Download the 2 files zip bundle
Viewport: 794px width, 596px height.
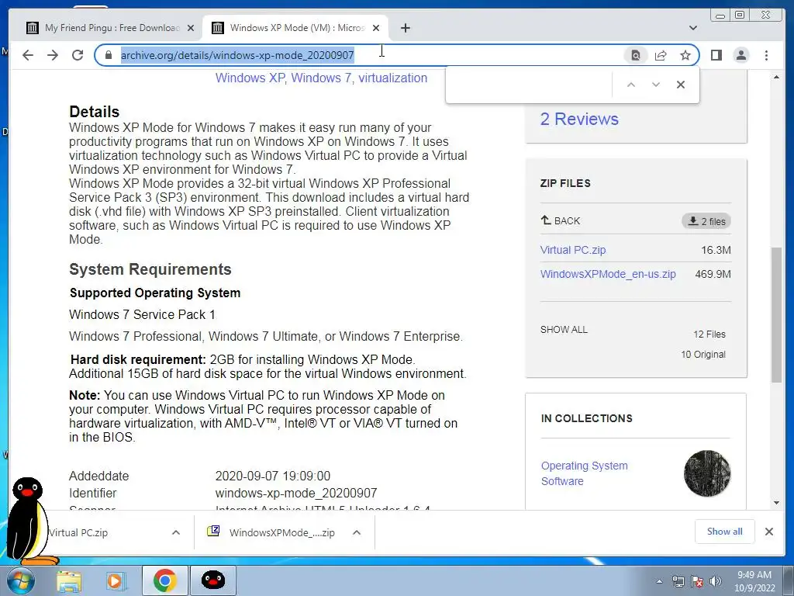coord(706,221)
